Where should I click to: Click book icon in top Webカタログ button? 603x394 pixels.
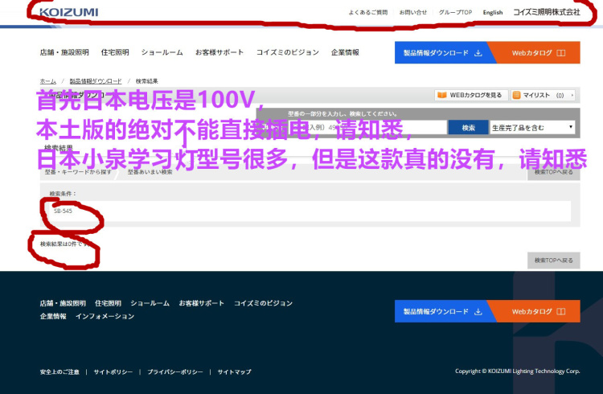coord(561,53)
